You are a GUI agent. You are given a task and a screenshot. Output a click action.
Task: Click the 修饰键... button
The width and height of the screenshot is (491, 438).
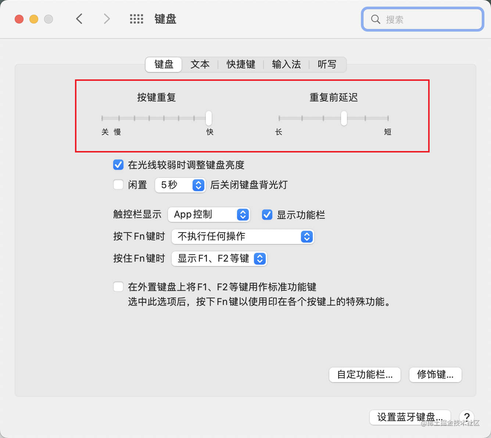tap(436, 375)
